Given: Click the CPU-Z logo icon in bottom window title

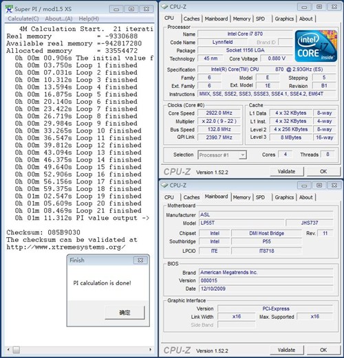Looking at the screenshot, I should tap(164, 185).
